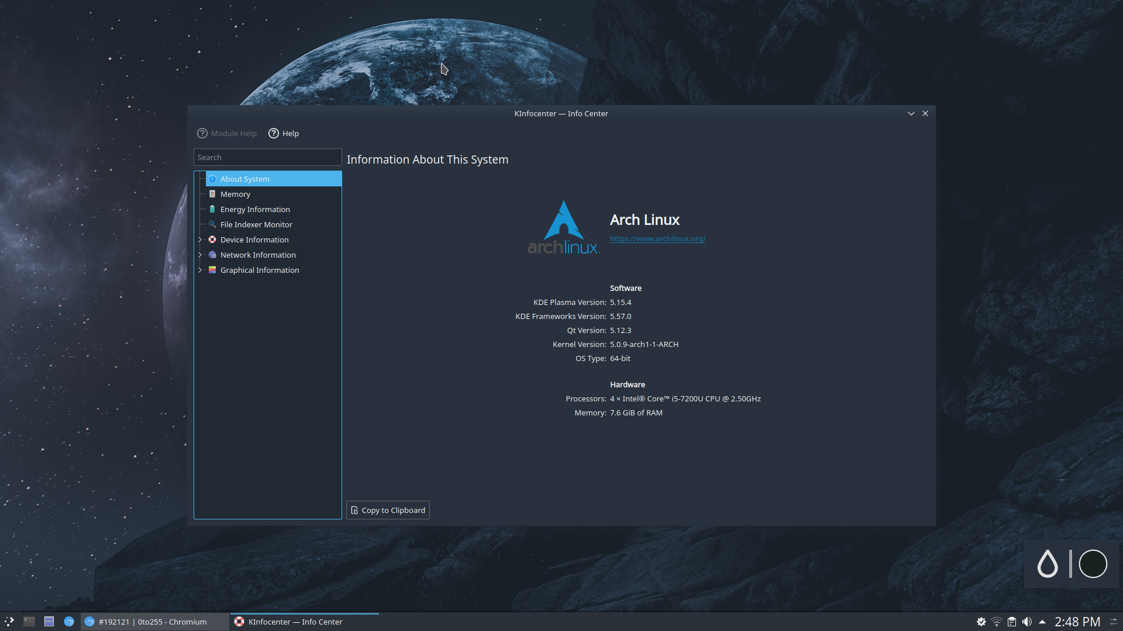Viewport: 1123px width, 631px height.
Task: Click the Copy to Clipboard button
Action: point(388,509)
